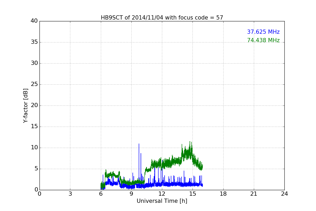Click the green curve peak near 15 h
The width and height of the screenshot is (316, 211).
coord(190,142)
